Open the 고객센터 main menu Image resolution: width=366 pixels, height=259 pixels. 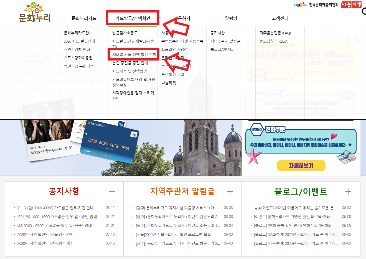(x=280, y=18)
